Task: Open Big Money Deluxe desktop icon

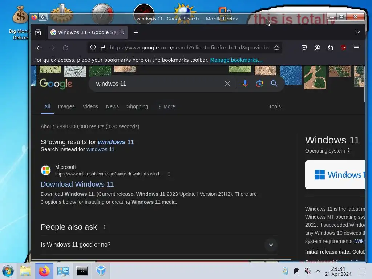Action: [x=20, y=23]
